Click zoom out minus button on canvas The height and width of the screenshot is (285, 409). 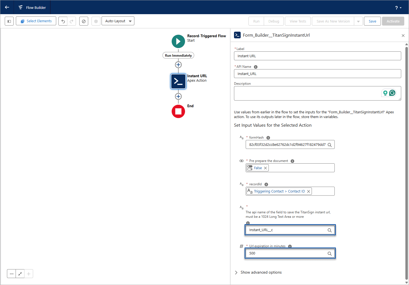click(11, 274)
